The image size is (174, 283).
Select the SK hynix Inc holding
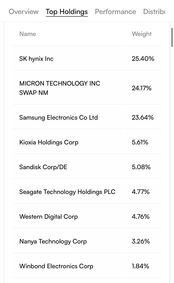[x=36, y=58]
